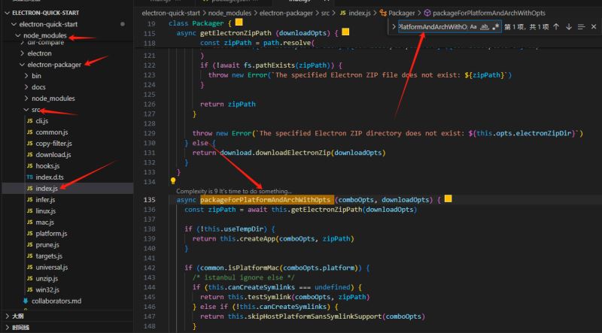This screenshot has height=333, width=602.
Task: Click highlighted packageForPlatformAndArchWithOpts in code
Action: tap(266, 199)
